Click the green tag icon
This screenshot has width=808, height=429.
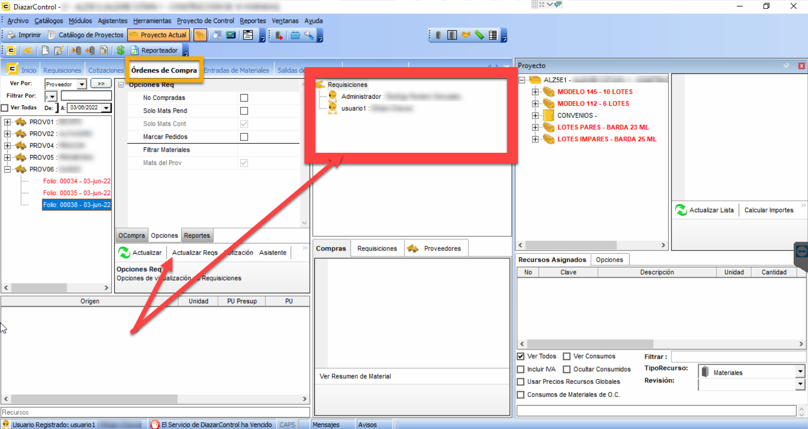(479, 35)
